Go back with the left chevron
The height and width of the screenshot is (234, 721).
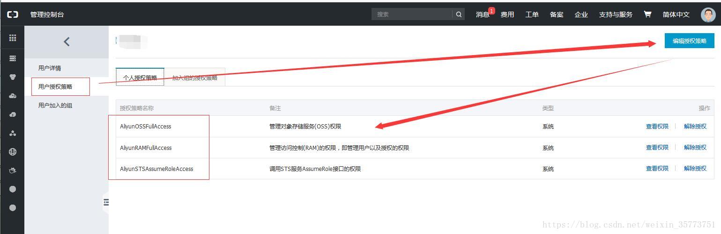[x=67, y=42]
